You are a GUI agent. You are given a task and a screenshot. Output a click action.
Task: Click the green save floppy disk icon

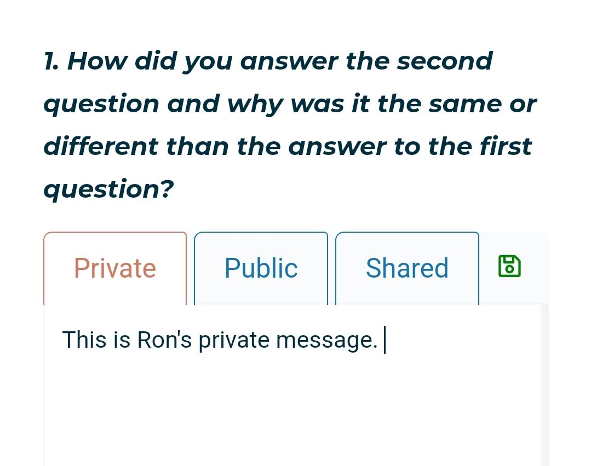pos(509,266)
